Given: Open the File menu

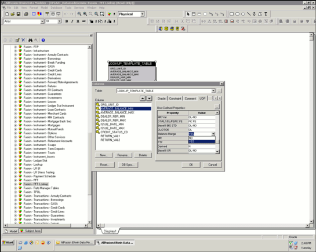Looking at the screenshot, I should point(9,8).
